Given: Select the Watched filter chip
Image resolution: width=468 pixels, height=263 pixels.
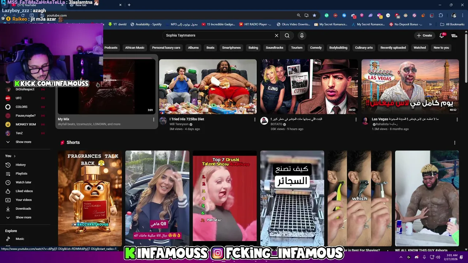Looking at the screenshot, I should 420,47.
